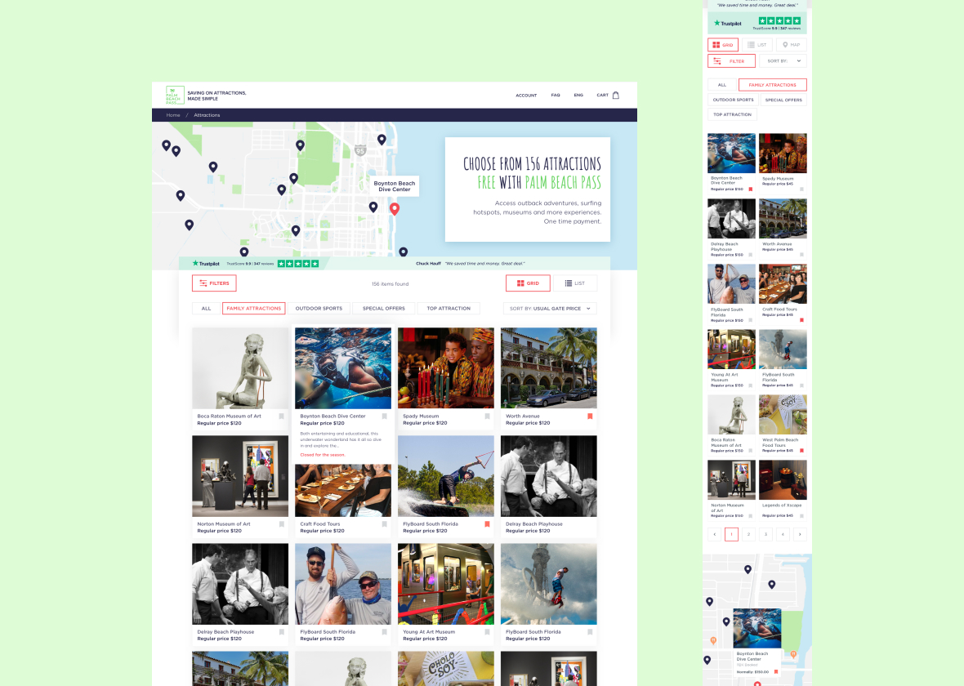Open the Norton Museum of Art desktop photo
The width and height of the screenshot is (964, 686).
(x=240, y=476)
